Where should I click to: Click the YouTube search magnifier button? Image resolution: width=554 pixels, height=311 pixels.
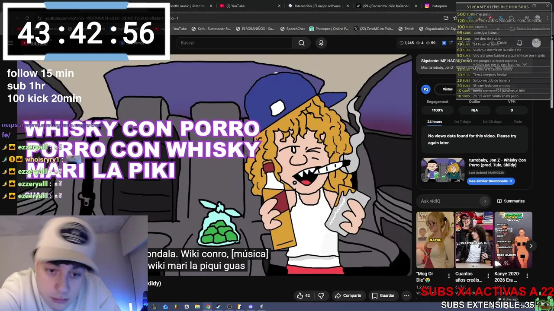(x=302, y=43)
